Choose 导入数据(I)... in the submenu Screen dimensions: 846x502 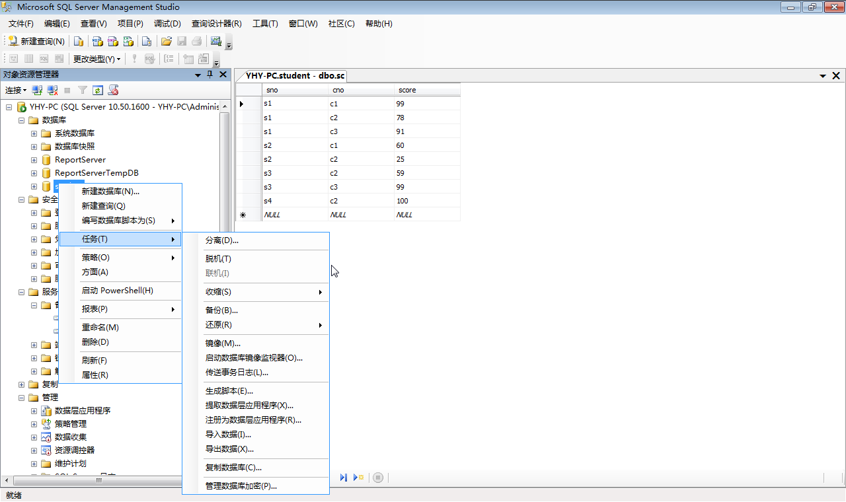tap(256, 435)
